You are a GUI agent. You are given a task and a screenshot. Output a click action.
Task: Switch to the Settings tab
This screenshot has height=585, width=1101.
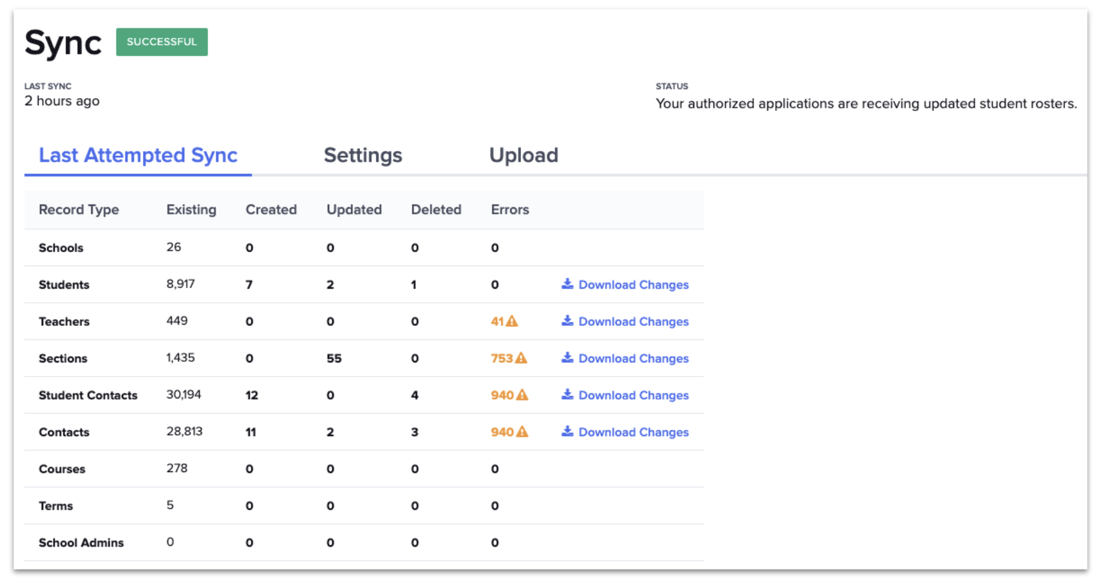(x=363, y=155)
